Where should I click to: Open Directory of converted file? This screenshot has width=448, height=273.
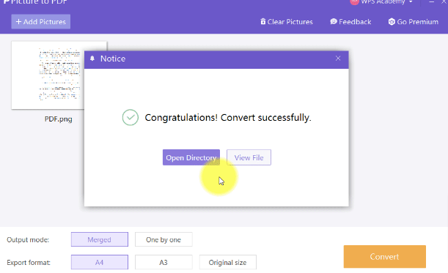tap(191, 157)
